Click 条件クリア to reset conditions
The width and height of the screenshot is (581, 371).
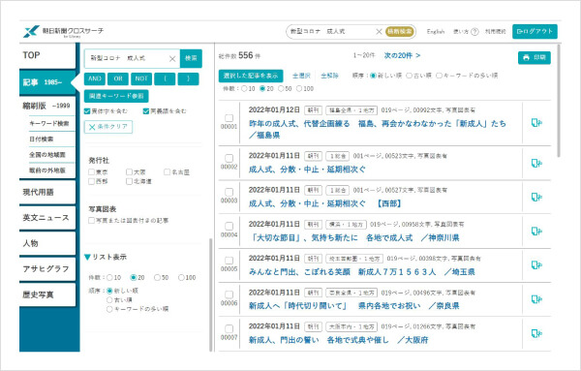click(108, 127)
